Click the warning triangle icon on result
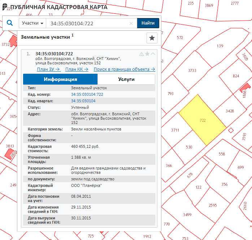Screen dimensions: 252x240 (142, 54)
